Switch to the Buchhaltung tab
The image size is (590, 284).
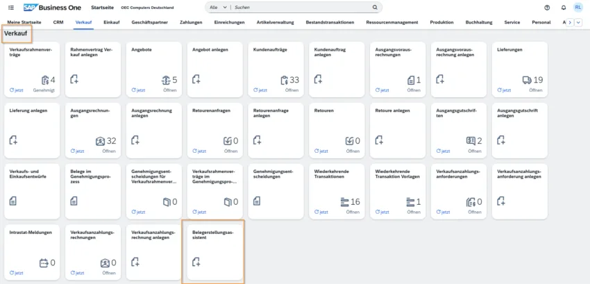click(x=479, y=22)
